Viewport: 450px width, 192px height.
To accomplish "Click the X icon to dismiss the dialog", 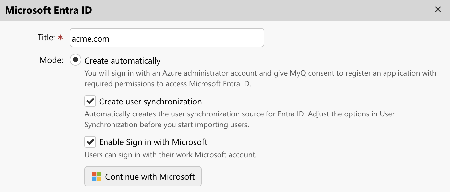I will [438, 10].
